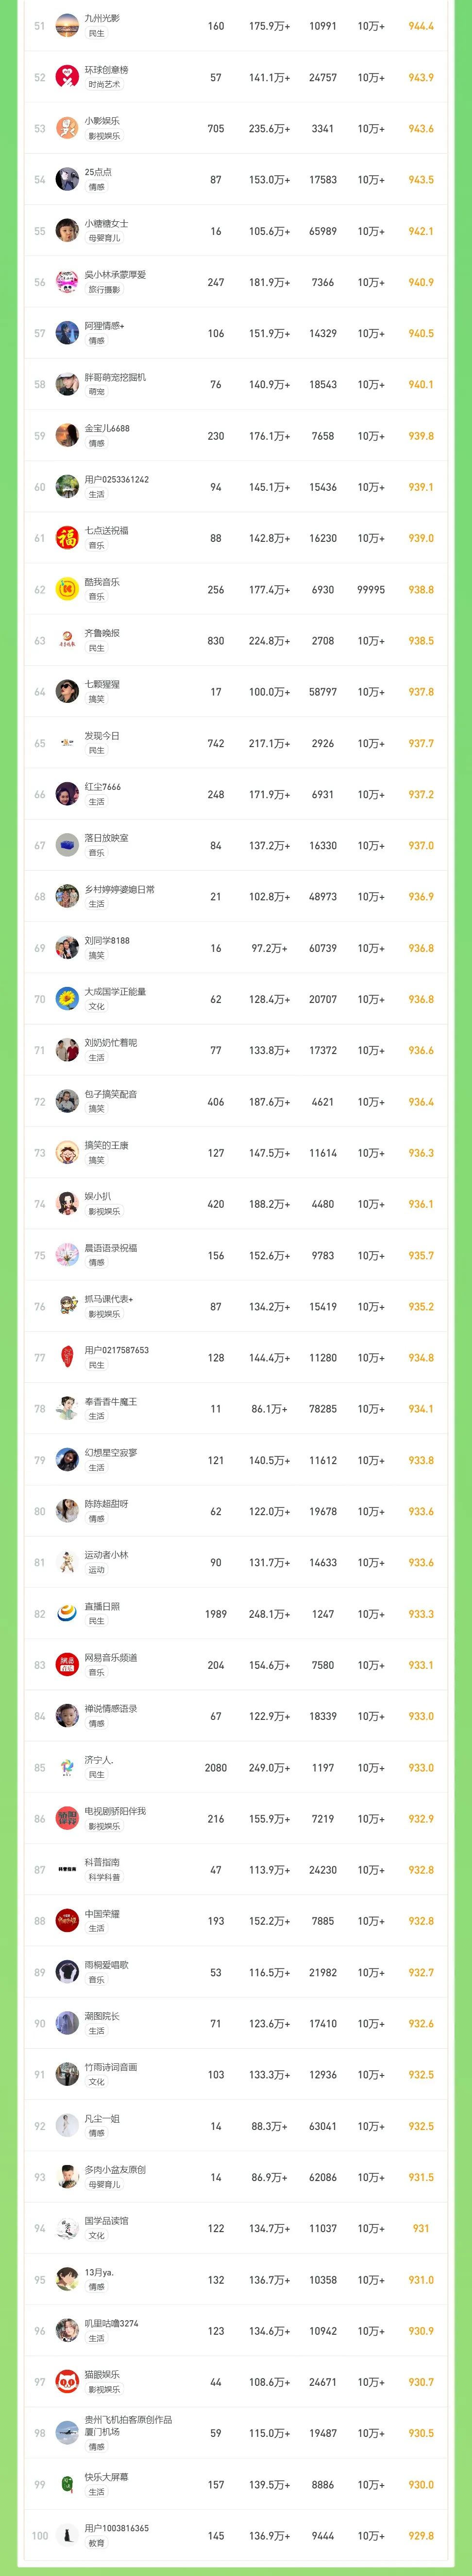Image resolution: width=472 pixels, height=2576 pixels.
Task: Click the 小糖糖女士 account name
Action: (107, 223)
